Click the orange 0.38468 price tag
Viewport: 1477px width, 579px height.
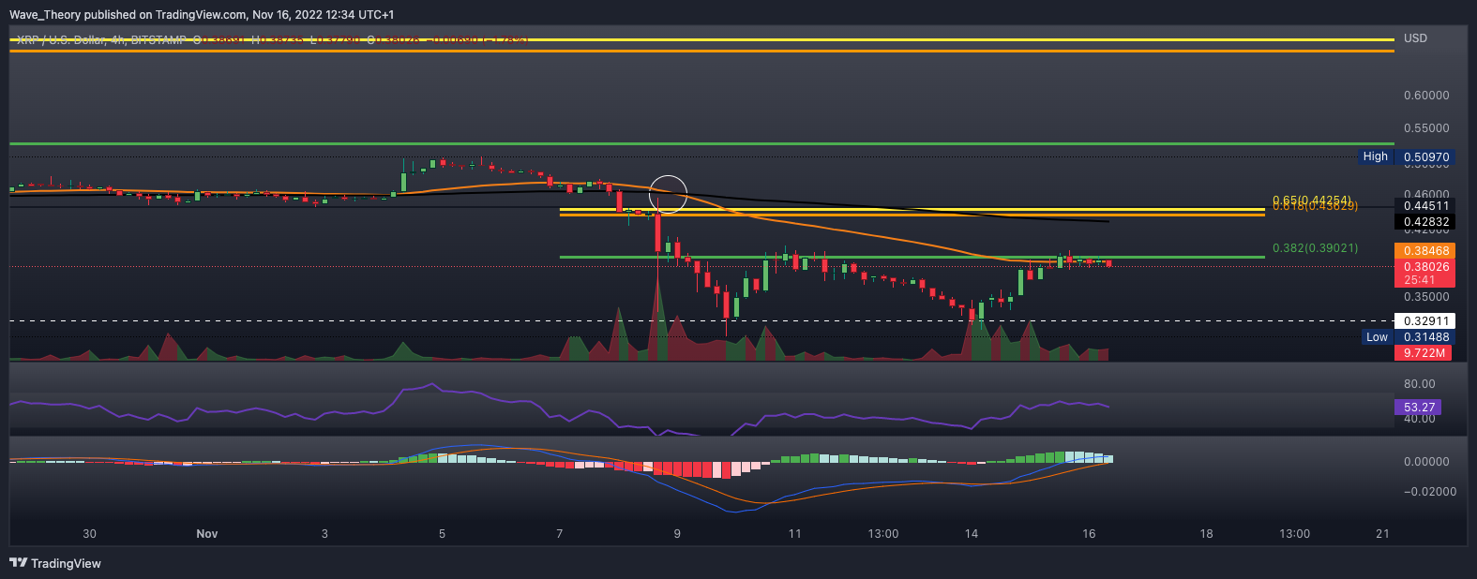[1424, 251]
